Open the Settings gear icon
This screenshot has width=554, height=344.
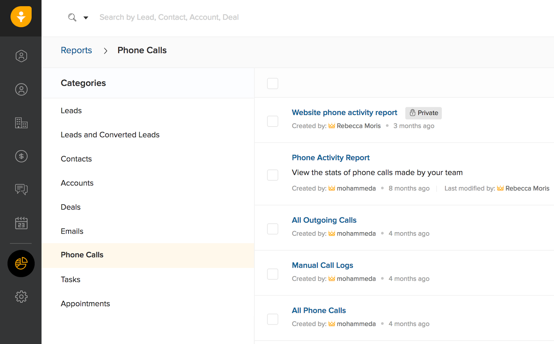(21, 296)
